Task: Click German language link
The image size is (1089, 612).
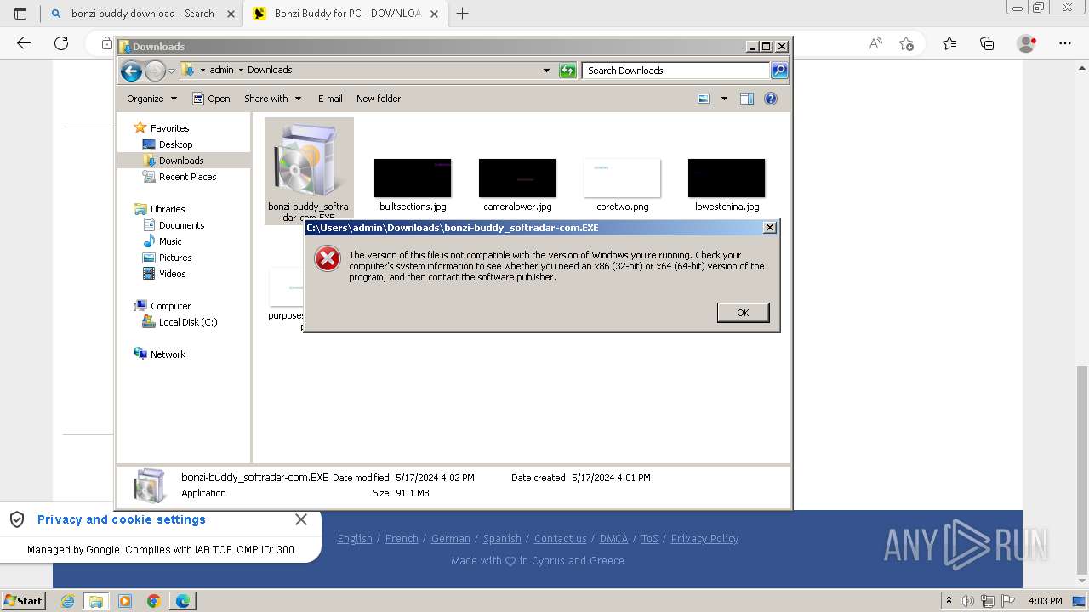Action: (451, 539)
